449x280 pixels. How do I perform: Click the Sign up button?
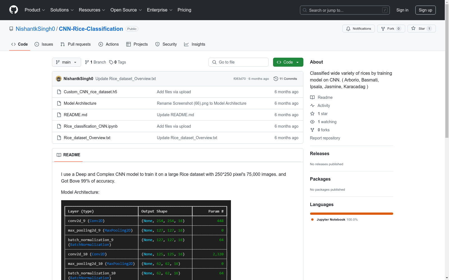click(425, 10)
